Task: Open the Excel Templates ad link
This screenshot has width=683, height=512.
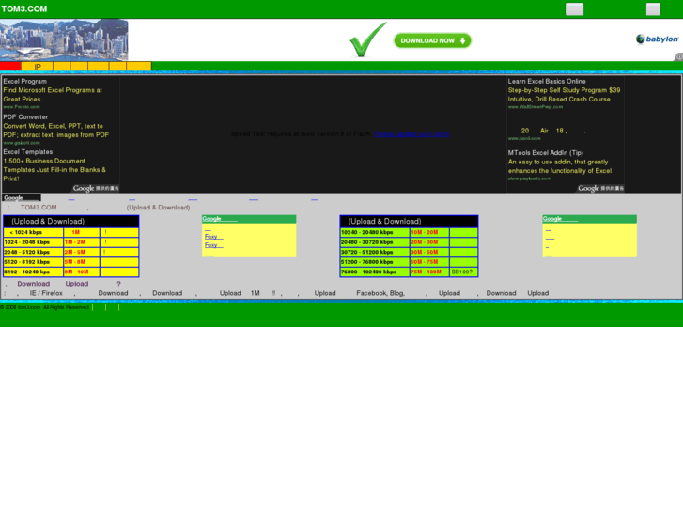Action: (28, 151)
